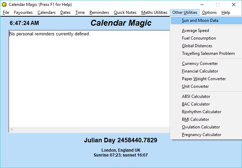
Task: Open the Help menu
Action: click(226, 12)
